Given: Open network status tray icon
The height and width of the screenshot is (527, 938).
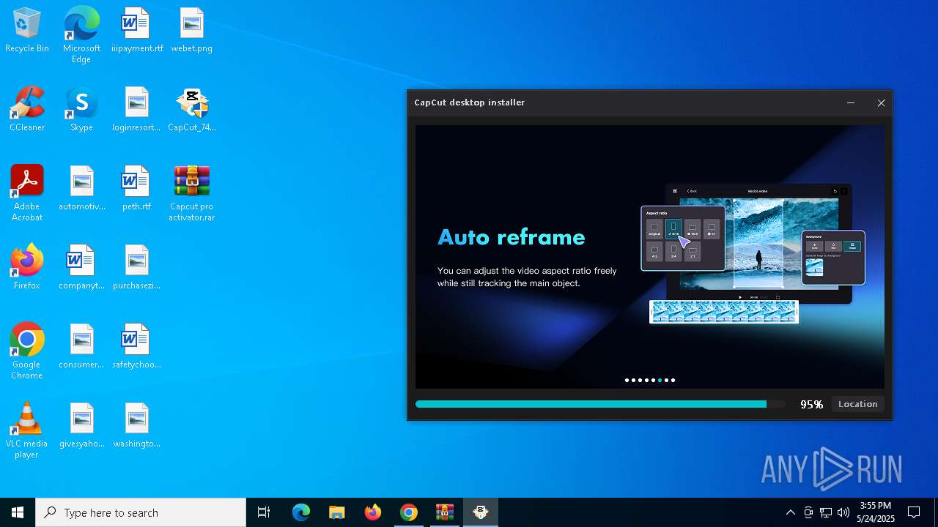Looking at the screenshot, I should coord(826,512).
